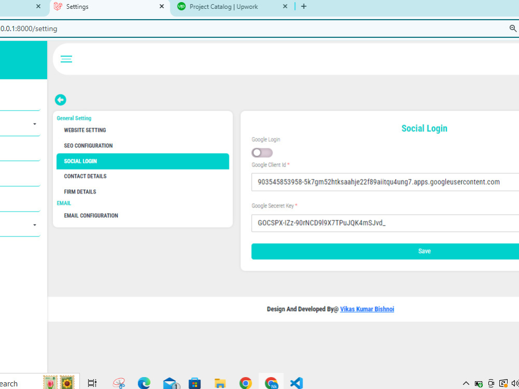This screenshot has height=389, width=519.
Task: Open the Website Setting section
Action: click(x=85, y=130)
